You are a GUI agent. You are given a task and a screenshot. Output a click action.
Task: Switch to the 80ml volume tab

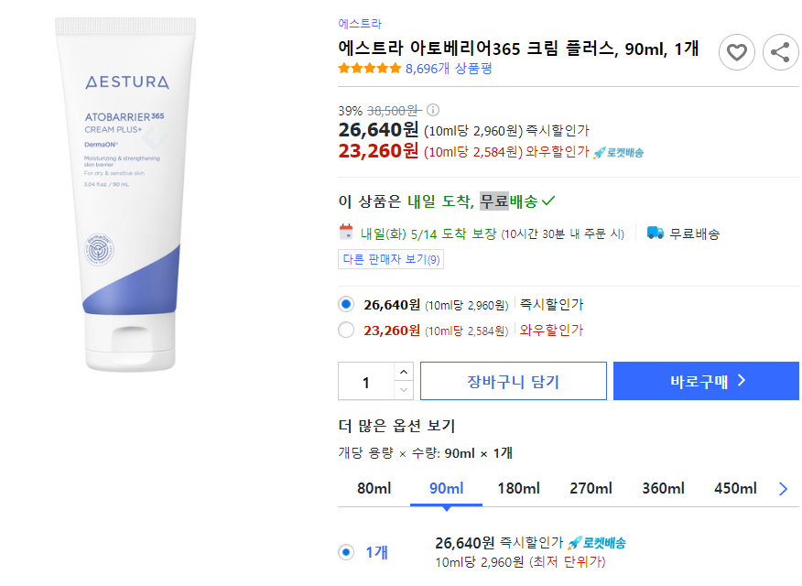(x=374, y=488)
